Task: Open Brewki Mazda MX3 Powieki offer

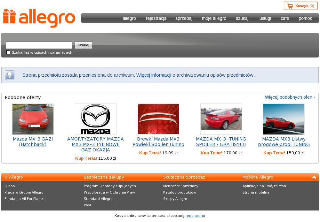Action: (x=158, y=142)
